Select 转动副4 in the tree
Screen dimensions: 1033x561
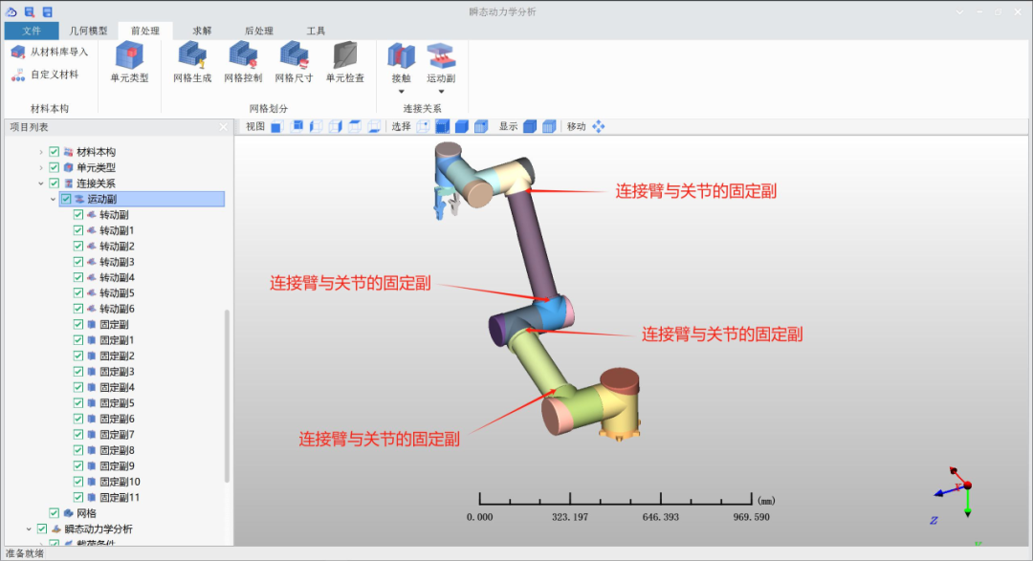[117, 277]
